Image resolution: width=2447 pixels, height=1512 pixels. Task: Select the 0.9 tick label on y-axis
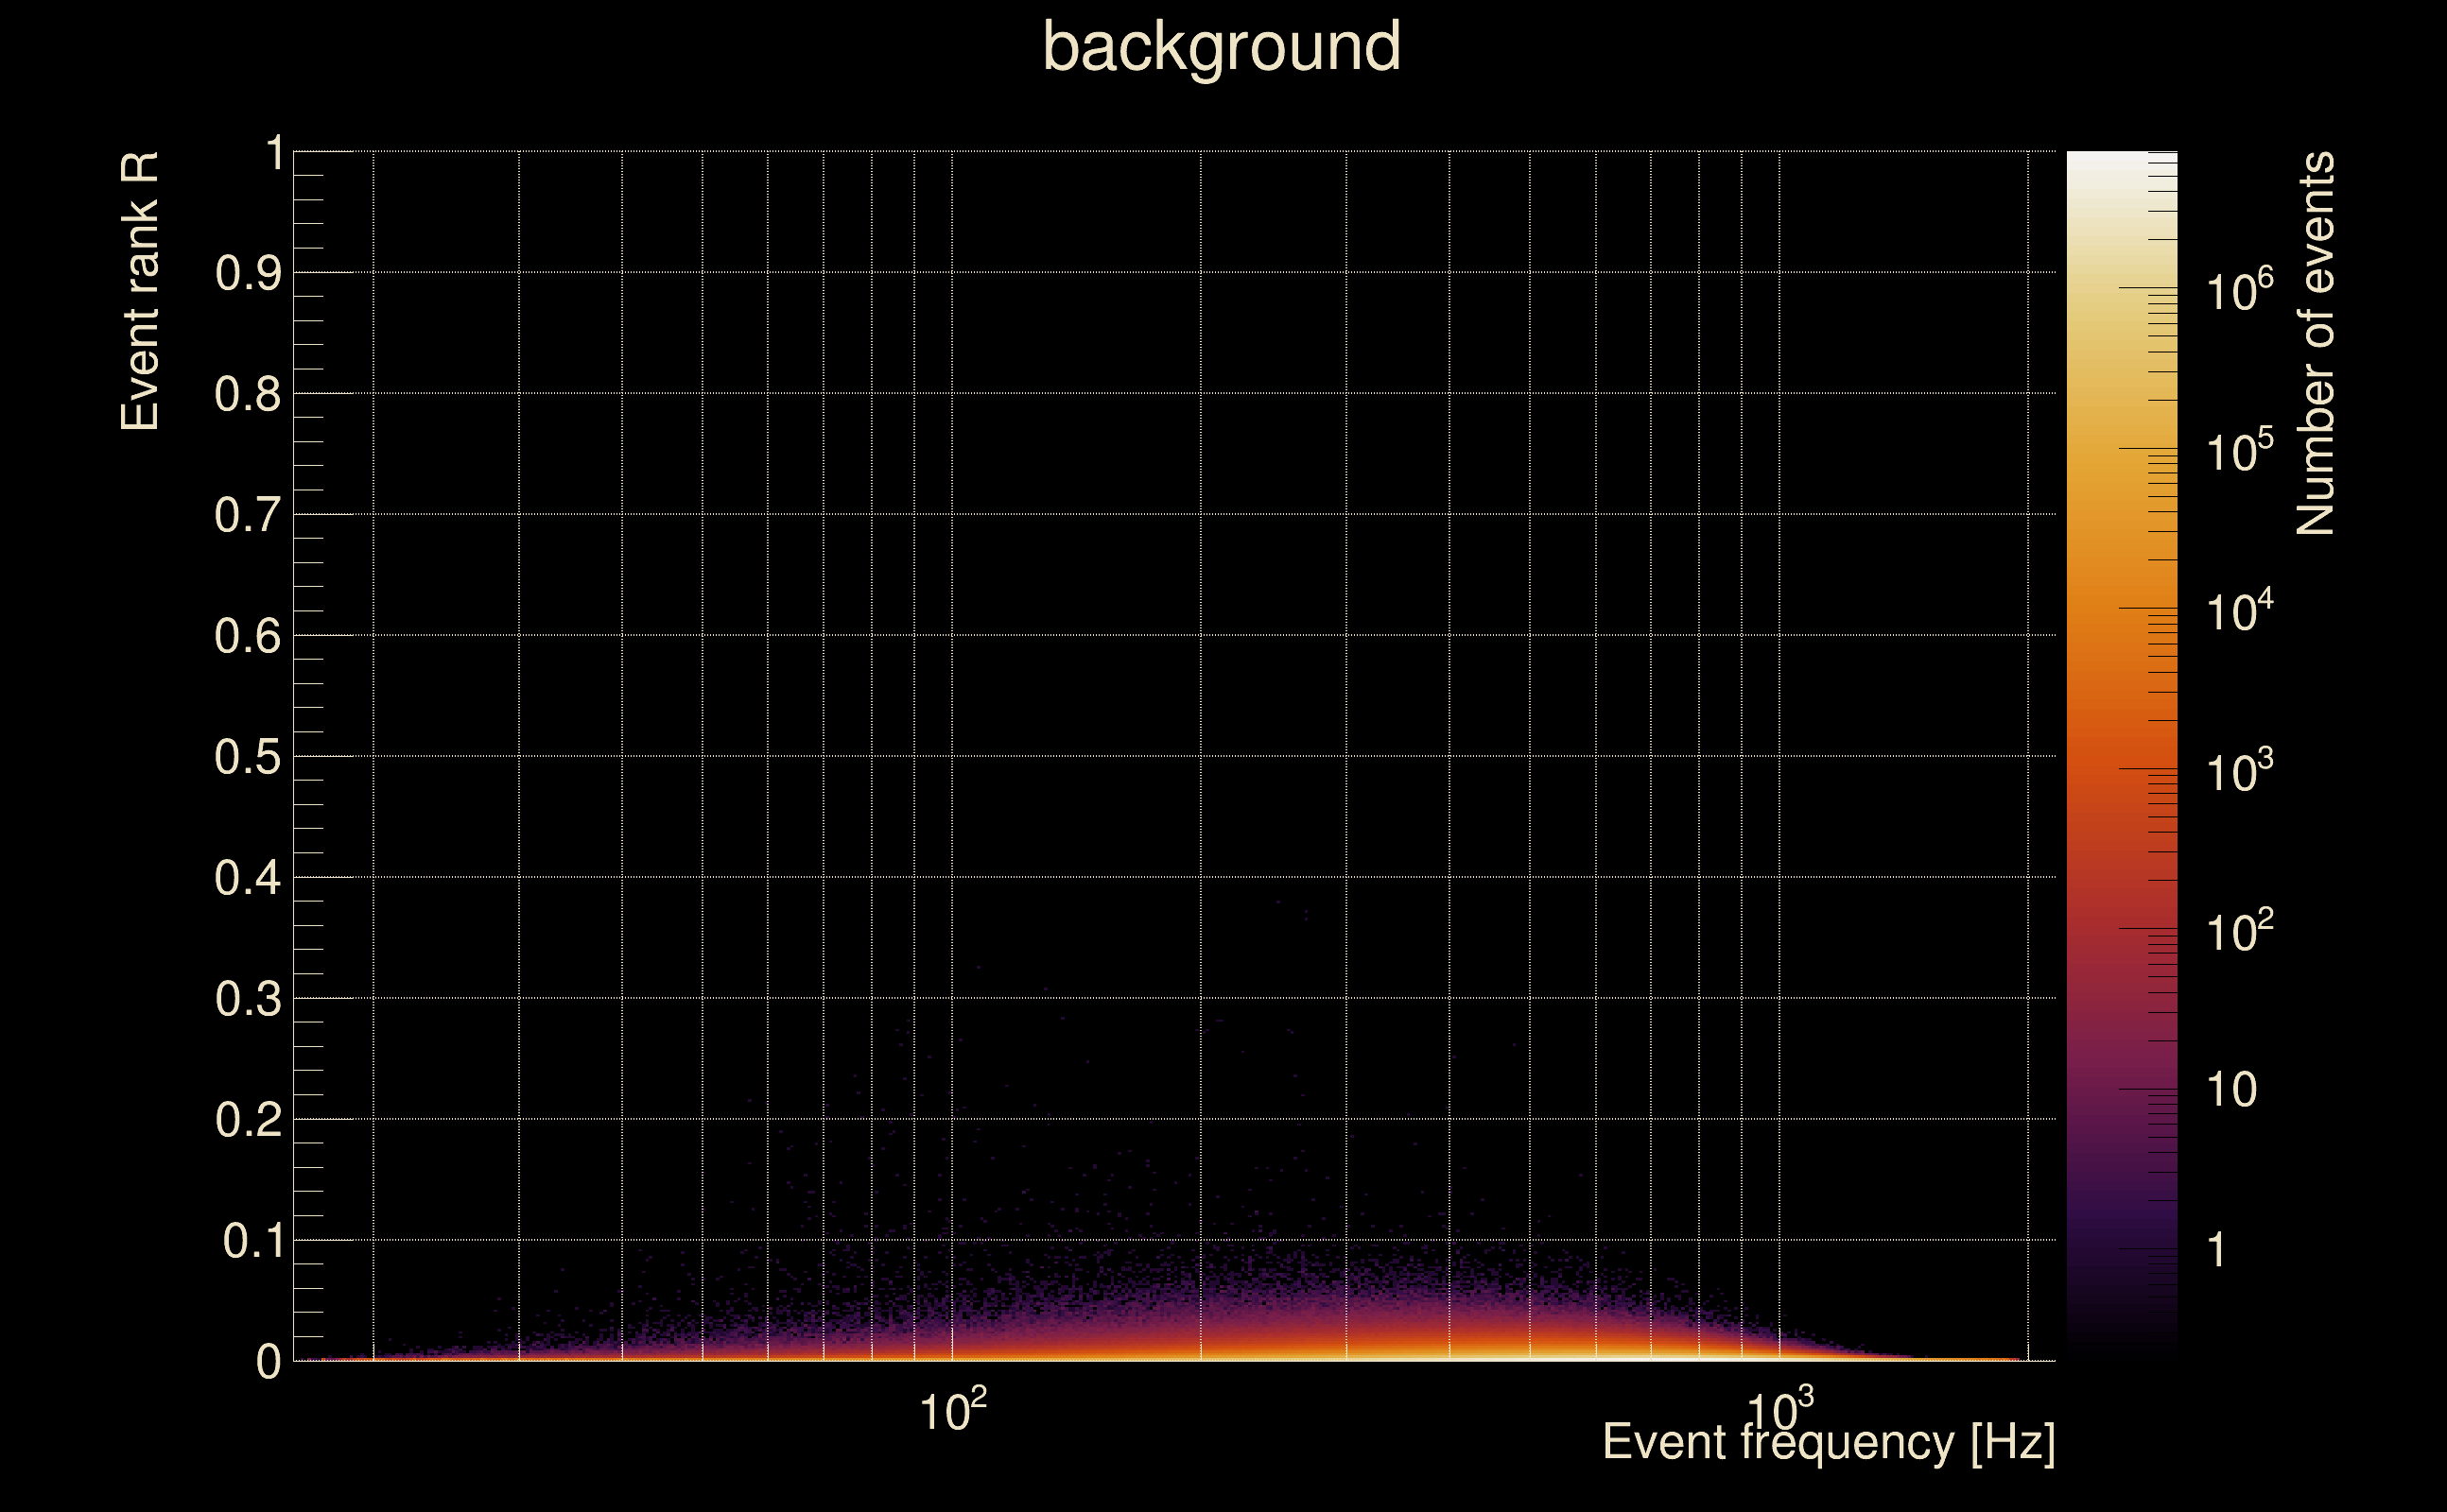click(247, 274)
